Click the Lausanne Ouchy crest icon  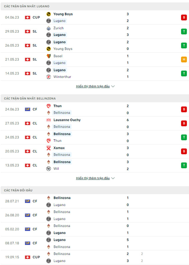click(49, 120)
